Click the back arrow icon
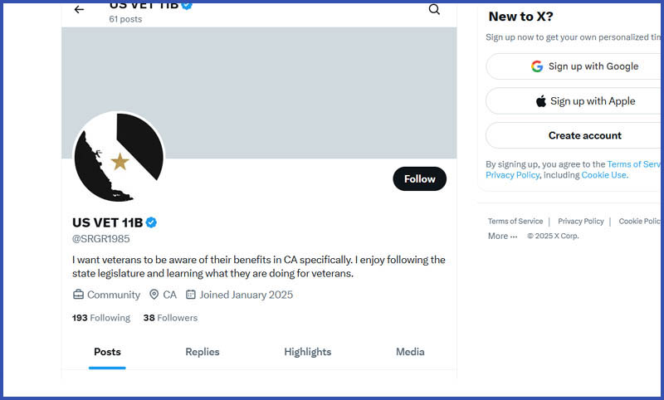This screenshot has height=400, width=664. point(79,9)
